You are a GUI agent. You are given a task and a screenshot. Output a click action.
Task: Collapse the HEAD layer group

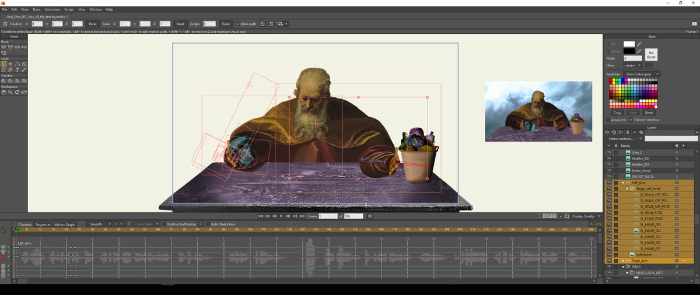(x=623, y=266)
